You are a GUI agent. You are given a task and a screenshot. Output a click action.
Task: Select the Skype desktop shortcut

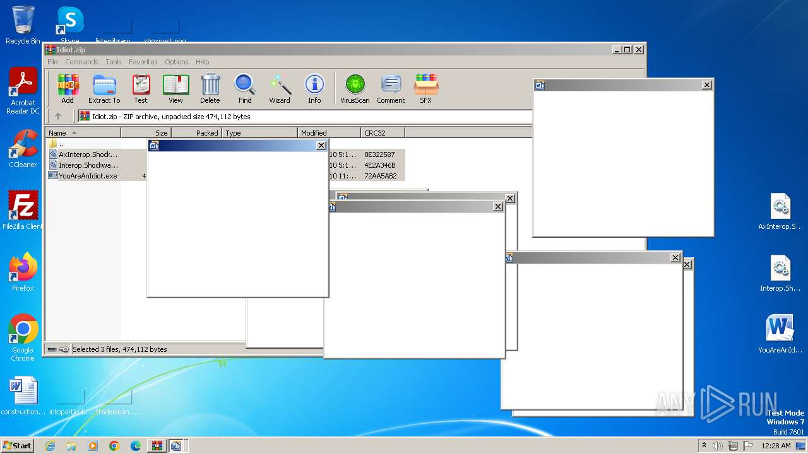[x=70, y=25]
